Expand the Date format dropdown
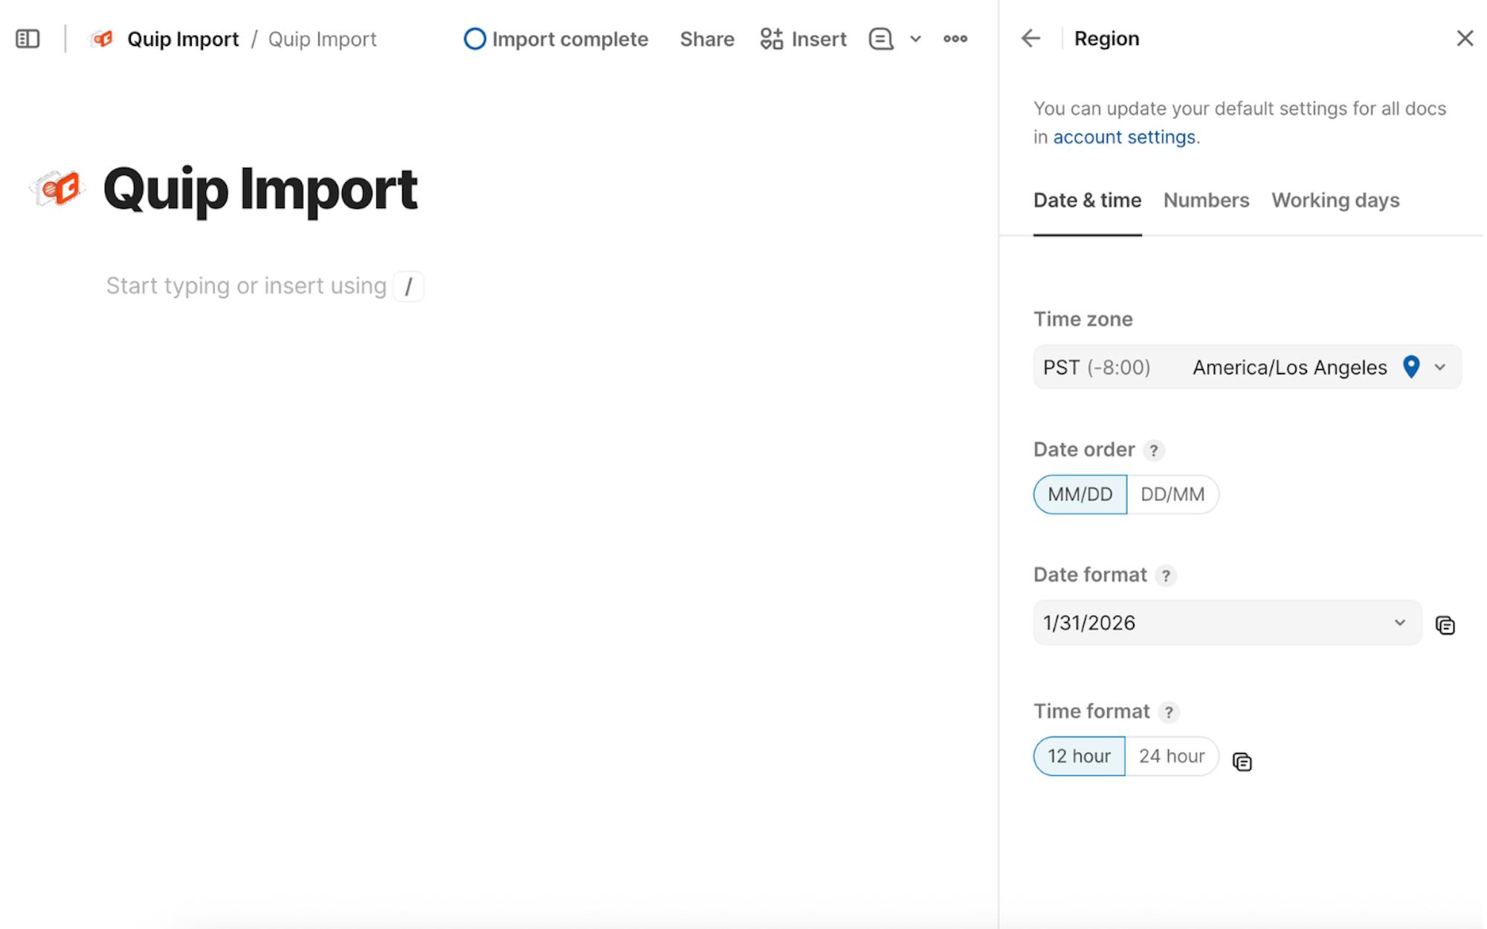The width and height of the screenshot is (1487, 929). coord(1227,623)
